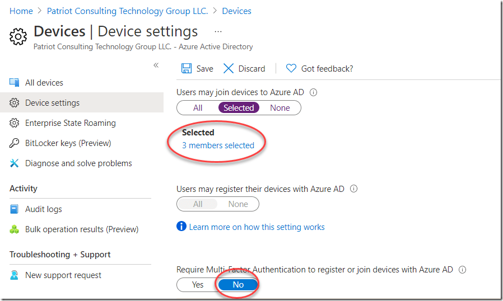
Task: Open Learn more on how this setting works
Action: pos(257,227)
